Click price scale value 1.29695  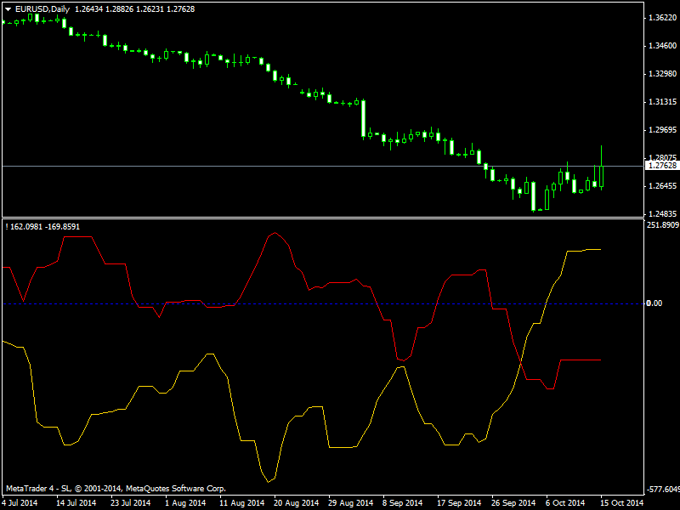(662, 130)
